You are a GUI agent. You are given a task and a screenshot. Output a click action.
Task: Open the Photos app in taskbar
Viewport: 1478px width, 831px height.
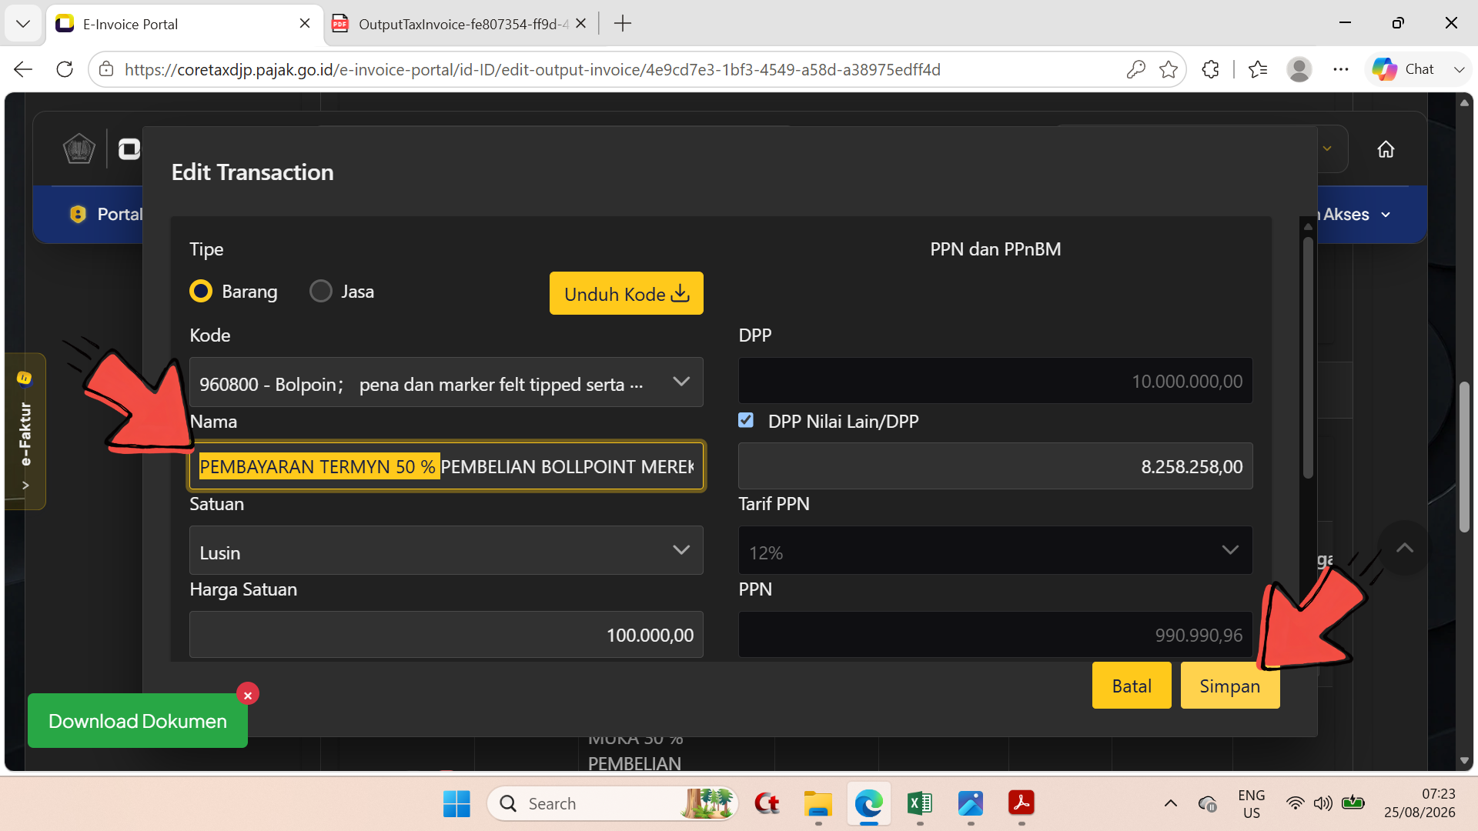tap(971, 803)
